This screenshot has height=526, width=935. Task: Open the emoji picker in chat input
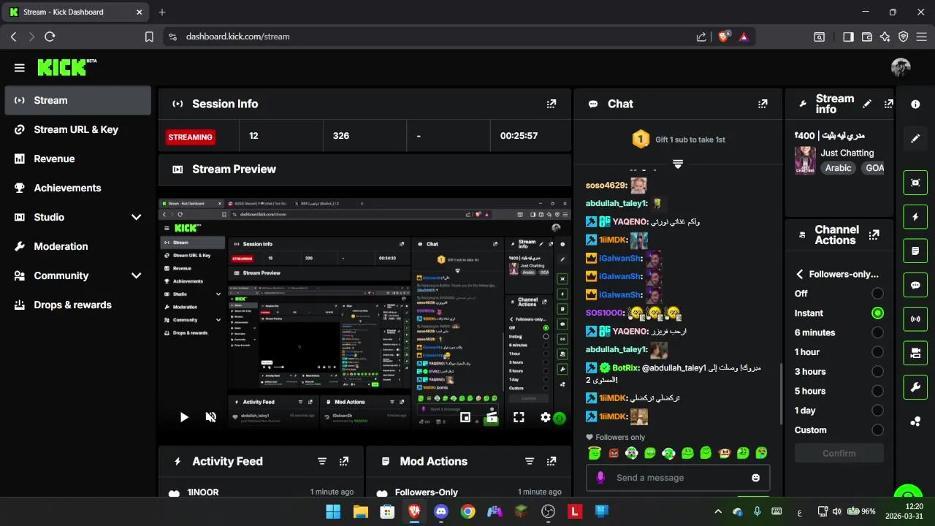755,478
